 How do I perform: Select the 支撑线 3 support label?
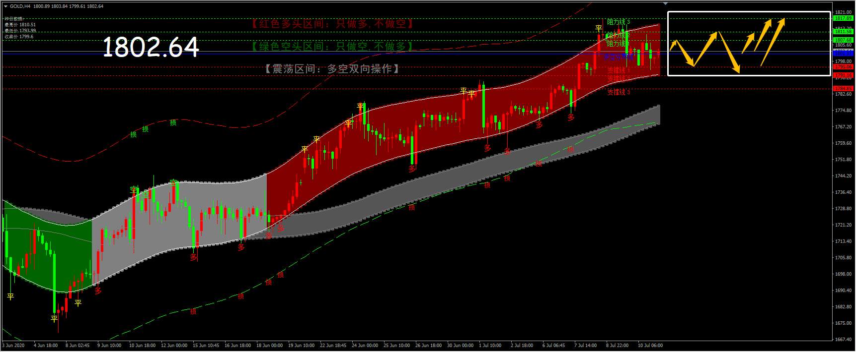point(618,92)
